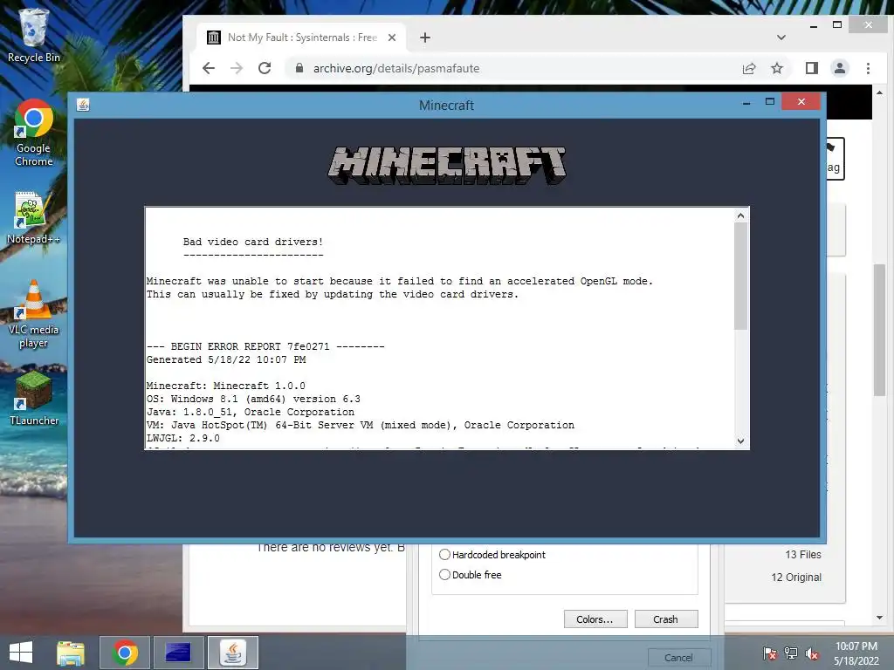The width and height of the screenshot is (894, 670).
Task: Click the '13 Files' text on the page
Action: (803, 554)
